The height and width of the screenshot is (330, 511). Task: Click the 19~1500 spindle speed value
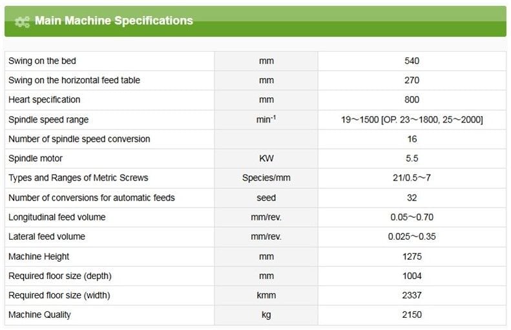(412, 120)
